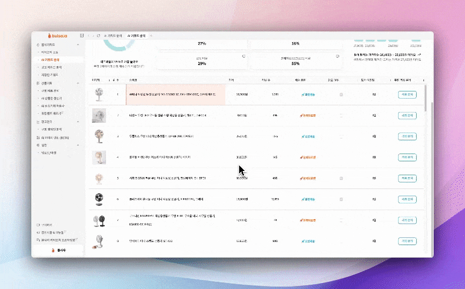Open the sidebar item directly below AI 키워드 분석
This screenshot has width=465, height=289.
[51, 67]
